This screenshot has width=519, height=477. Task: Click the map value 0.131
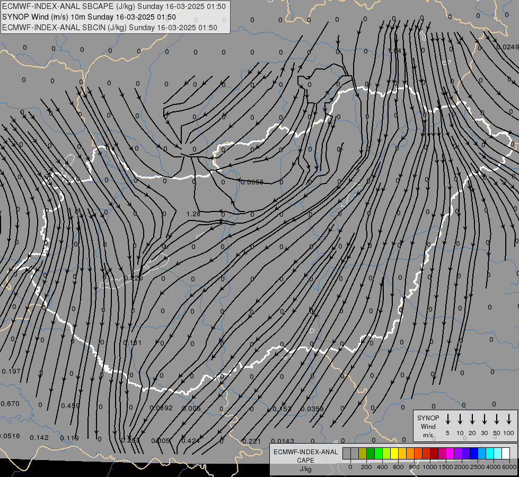click(x=133, y=342)
